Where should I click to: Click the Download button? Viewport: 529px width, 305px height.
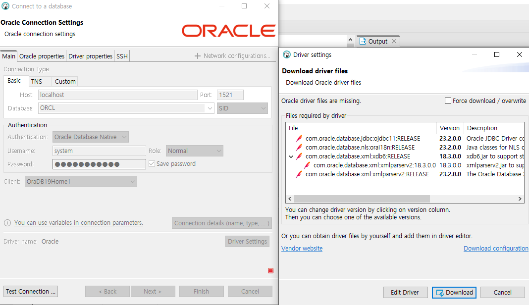454,293
